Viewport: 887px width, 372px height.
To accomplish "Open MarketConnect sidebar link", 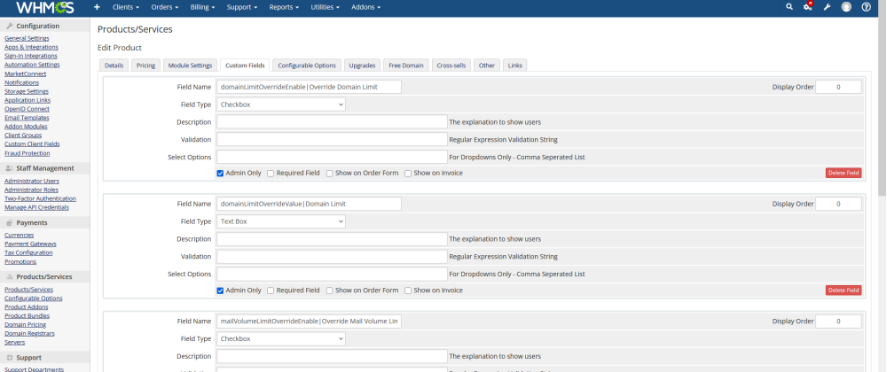I will 26,74.
